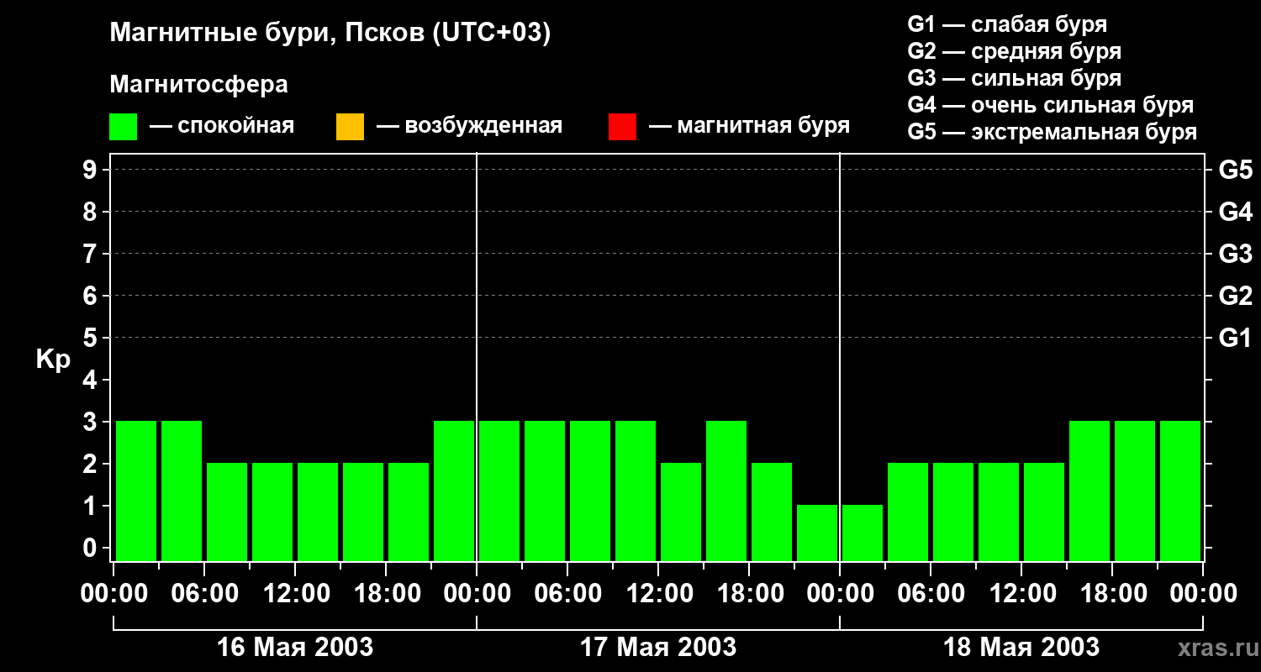Select the '16 Мая 2003' date label
1261x672 pixels.
click(x=295, y=647)
